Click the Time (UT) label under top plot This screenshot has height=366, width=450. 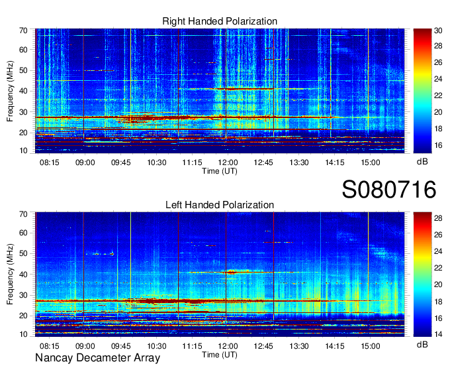tap(220, 171)
